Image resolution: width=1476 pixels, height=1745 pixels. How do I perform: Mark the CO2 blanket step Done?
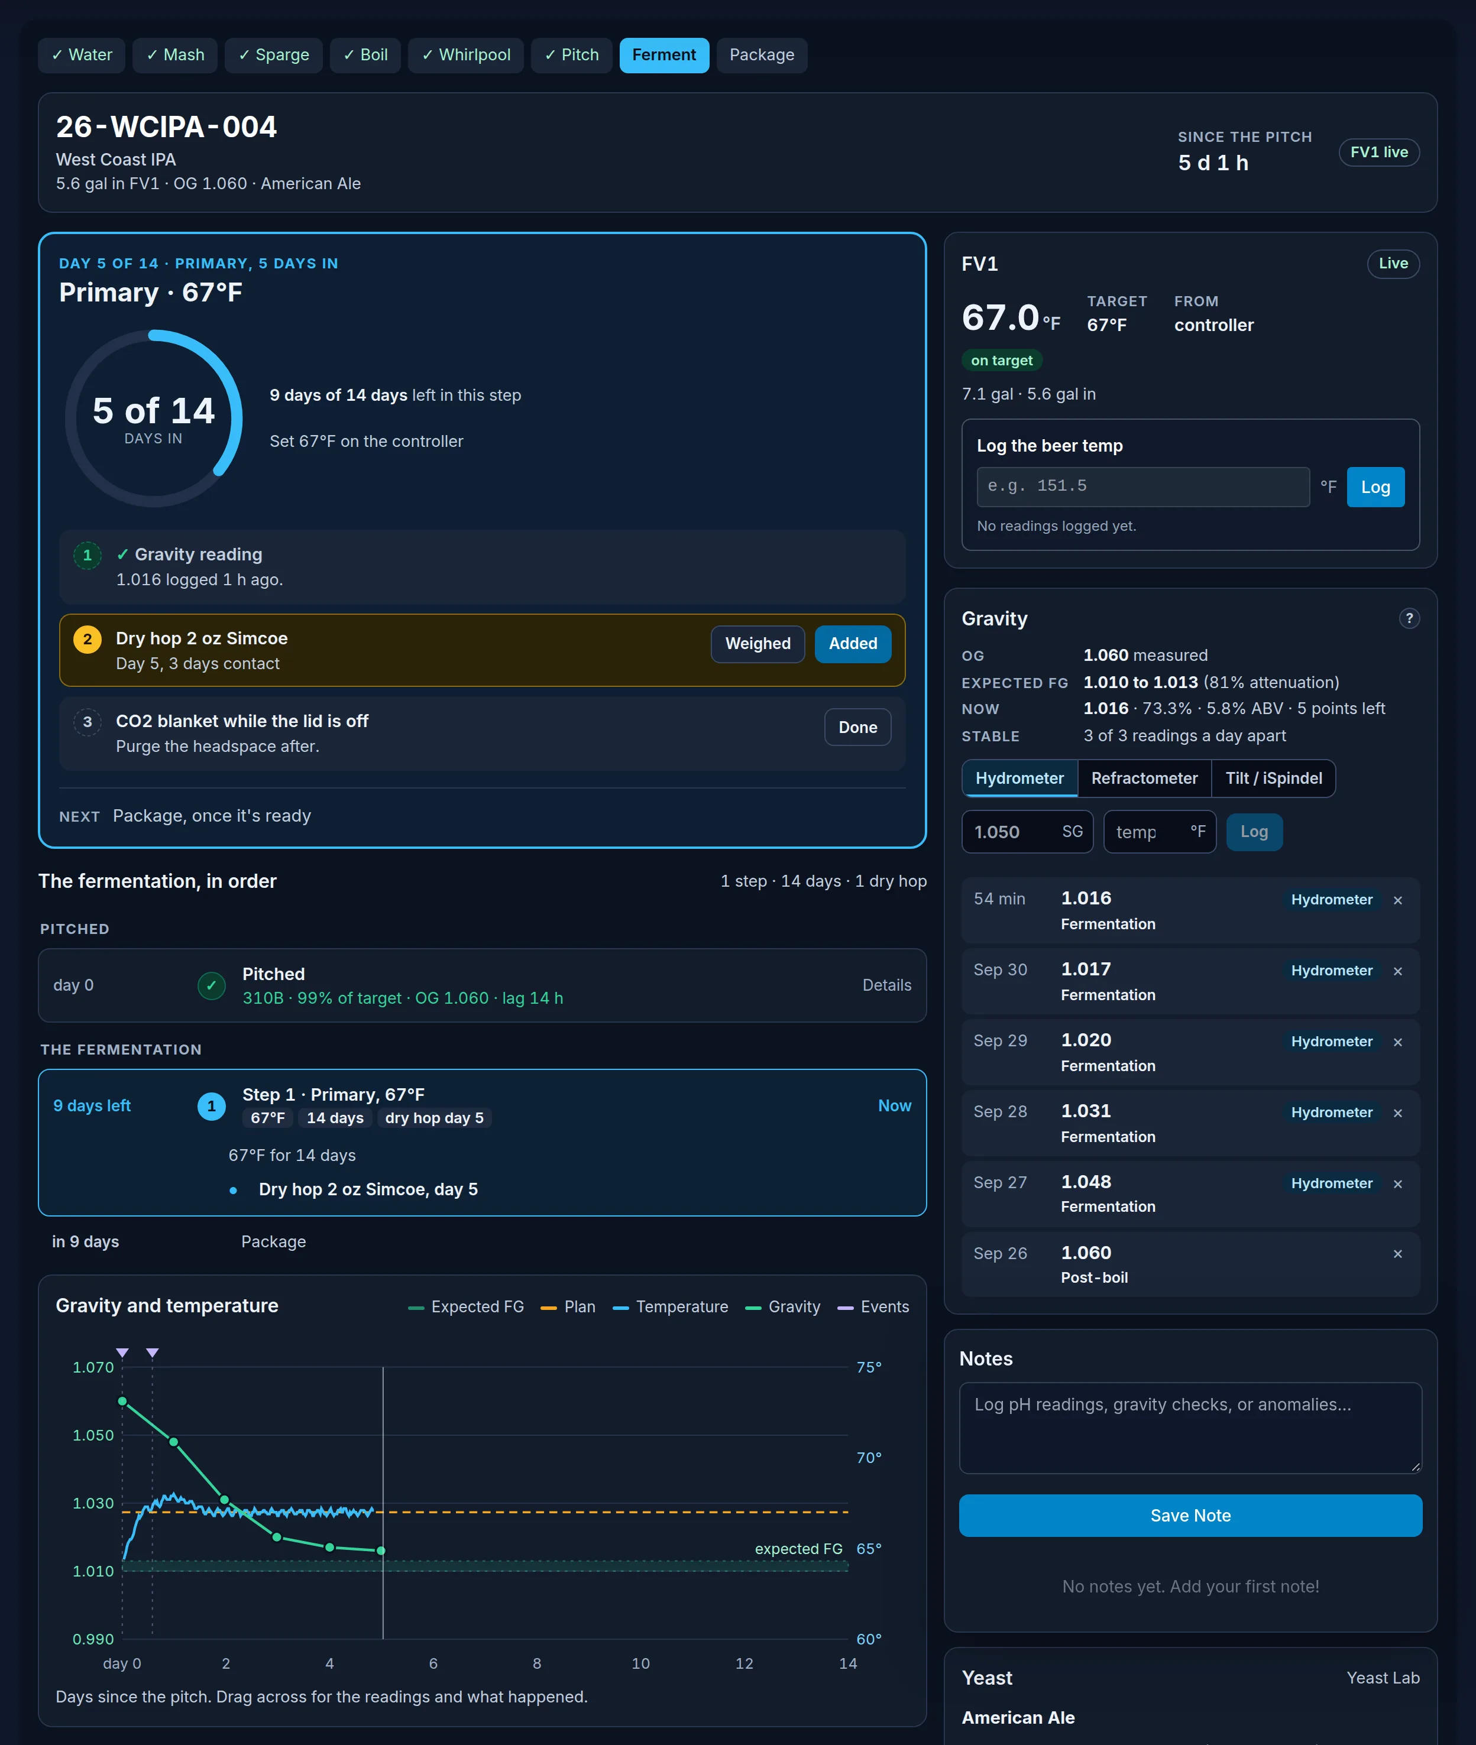[857, 728]
